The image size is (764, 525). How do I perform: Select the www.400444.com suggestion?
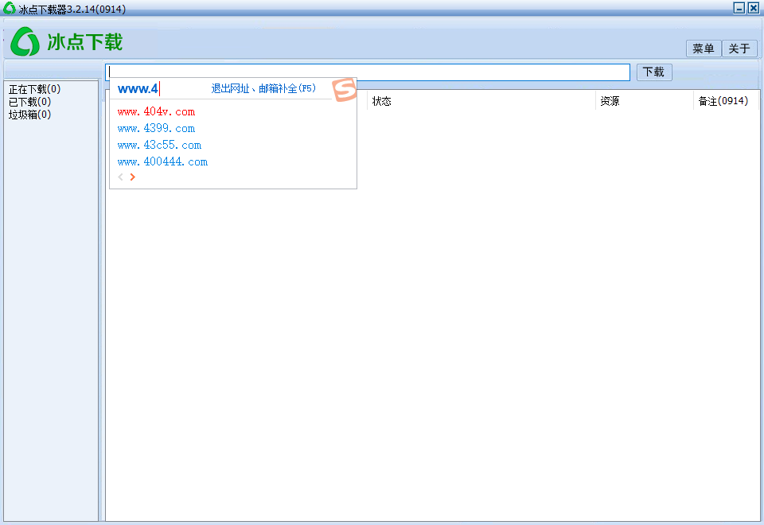[x=162, y=161]
